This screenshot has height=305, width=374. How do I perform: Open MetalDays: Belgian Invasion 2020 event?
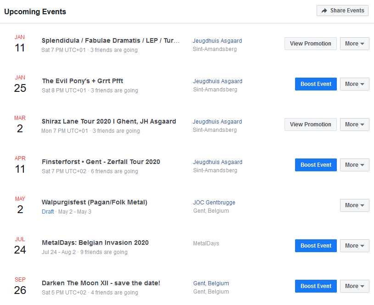95,243
